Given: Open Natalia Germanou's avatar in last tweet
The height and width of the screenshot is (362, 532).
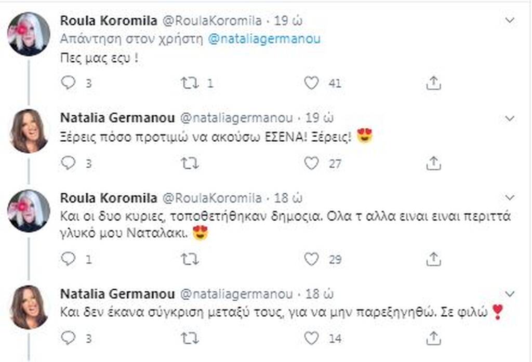Looking at the screenshot, I should pyautogui.click(x=29, y=307).
